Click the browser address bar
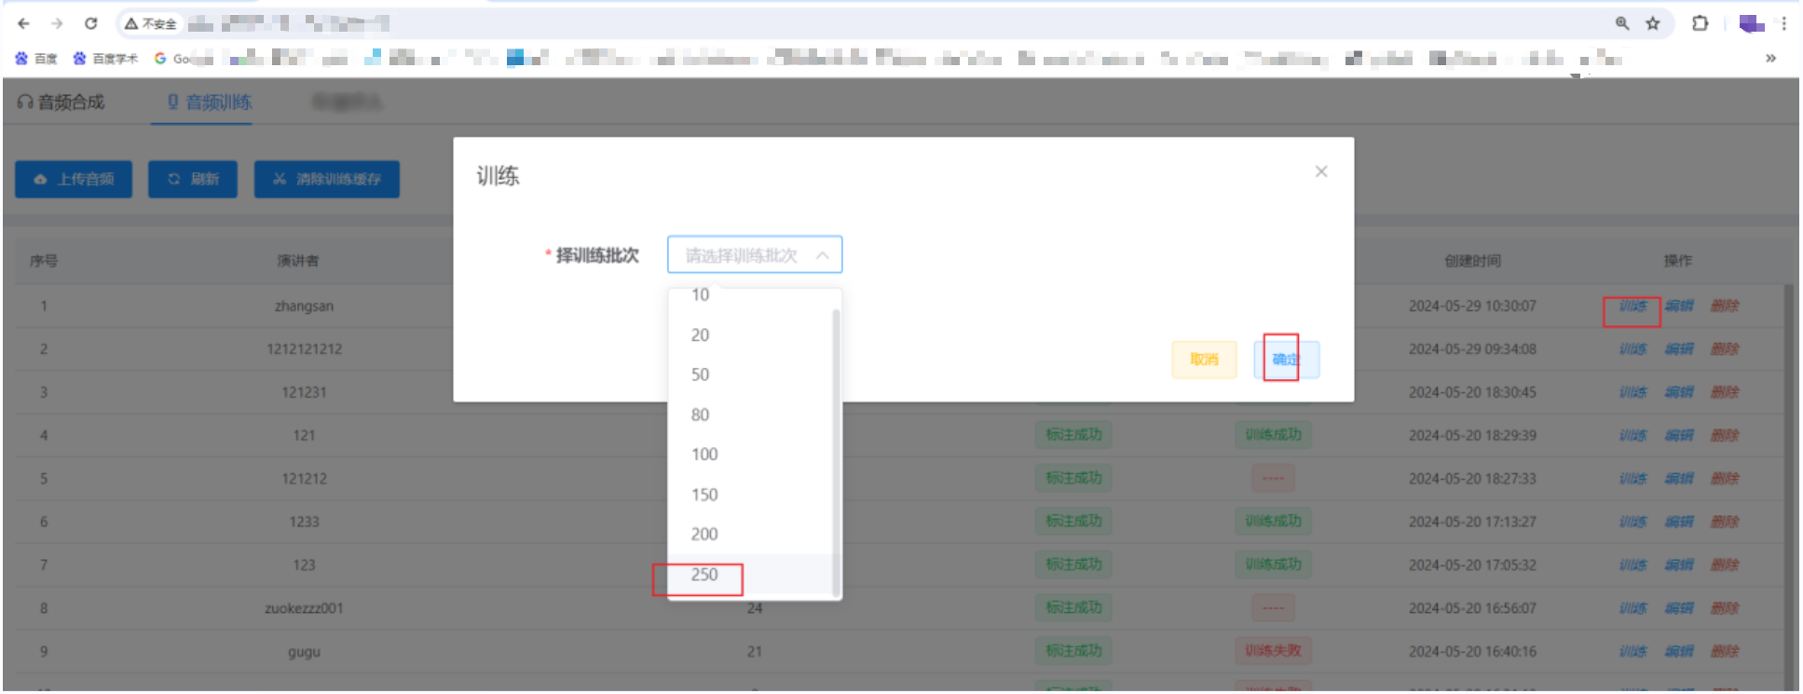The width and height of the screenshot is (1803, 694). pos(895,23)
